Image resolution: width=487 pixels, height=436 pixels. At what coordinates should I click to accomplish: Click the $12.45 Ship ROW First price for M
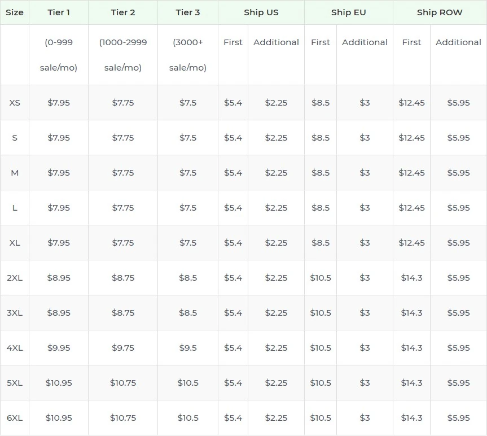[x=411, y=172]
